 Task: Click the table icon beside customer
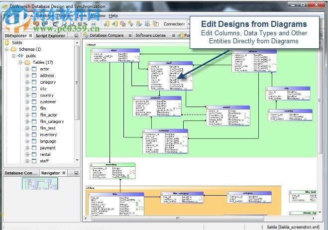tap(34, 102)
